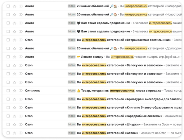Click the sender name Ситилинк
The width and height of the screenshot is (184, 140).
32,91
